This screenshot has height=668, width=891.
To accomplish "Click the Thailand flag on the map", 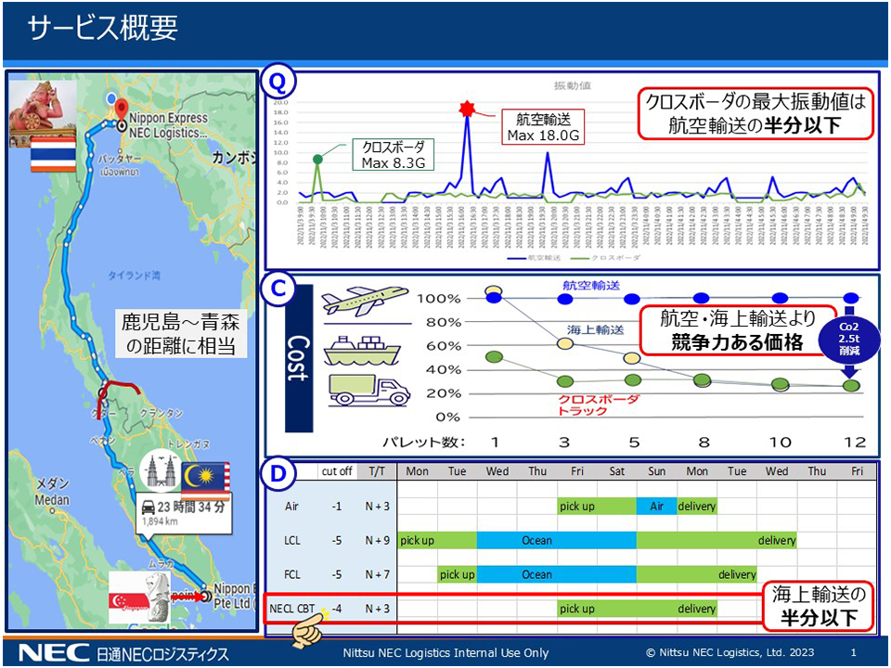I will (51, 155).
